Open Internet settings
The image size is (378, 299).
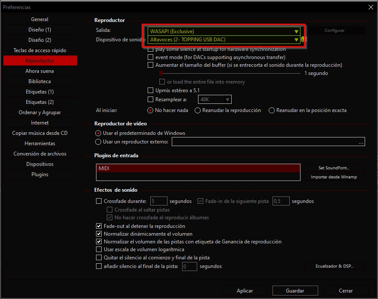coord(40,123)
